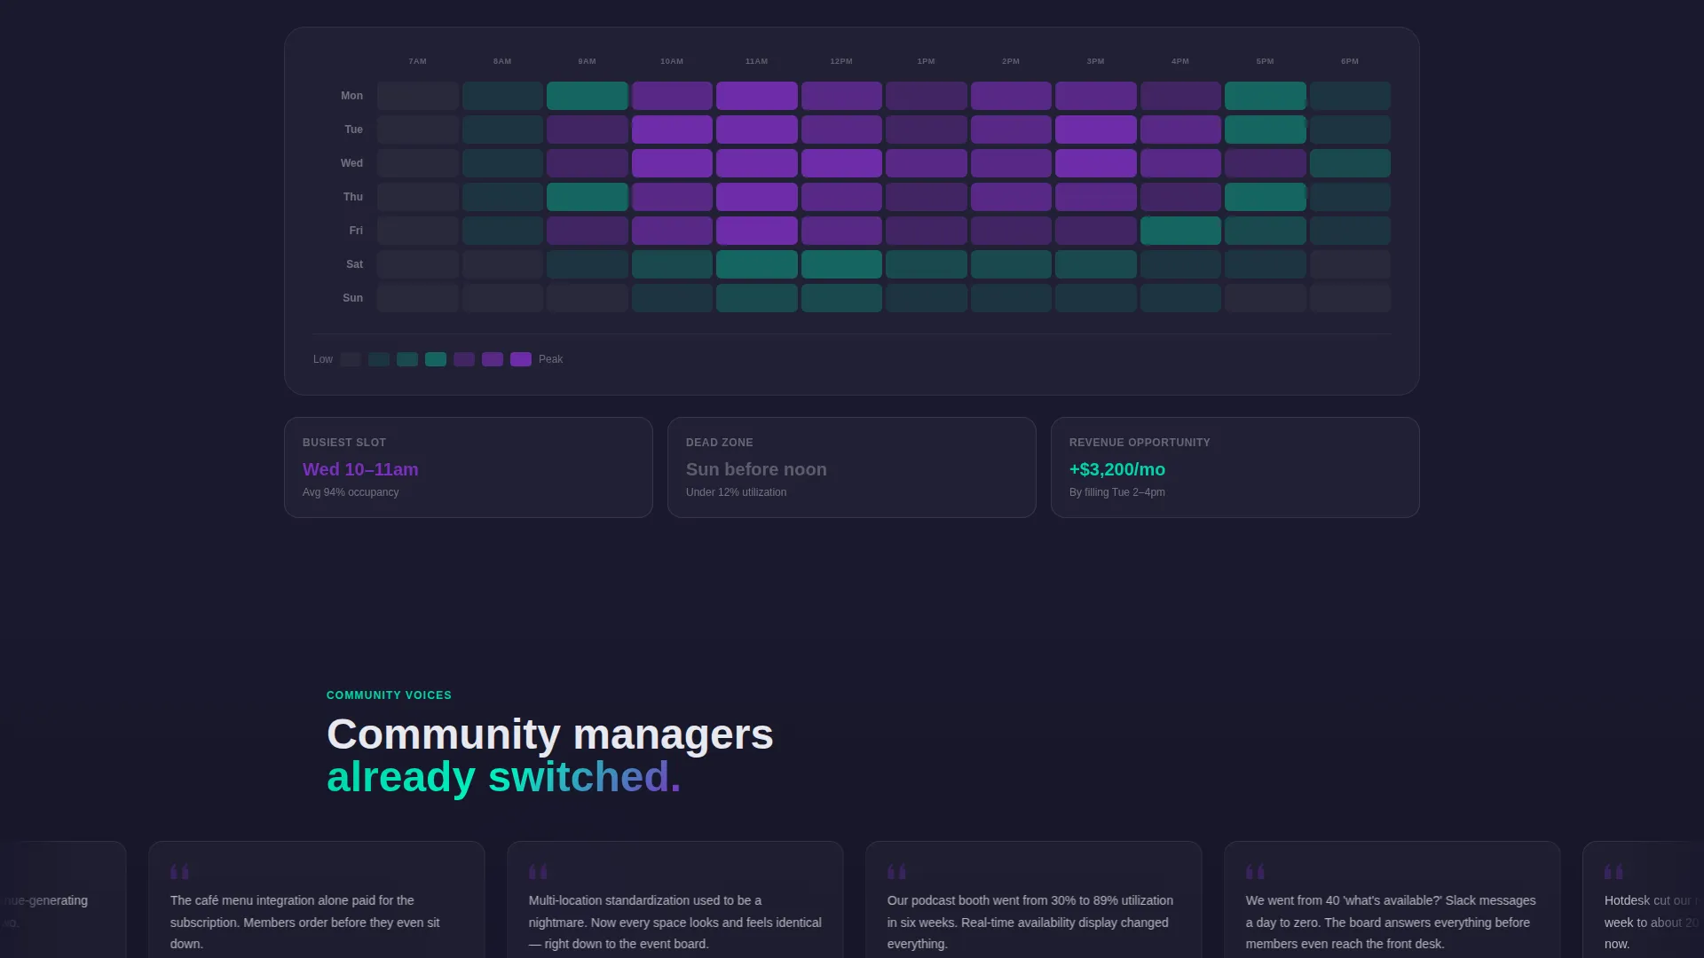Click the Multi-location standardization testimonial card
Screen dimensions: 1704x958
coord(675,899)
